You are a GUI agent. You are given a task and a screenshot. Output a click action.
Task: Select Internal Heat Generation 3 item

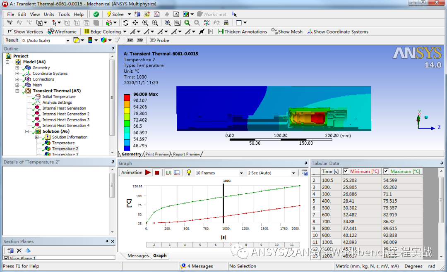click(x=66, y=119)
